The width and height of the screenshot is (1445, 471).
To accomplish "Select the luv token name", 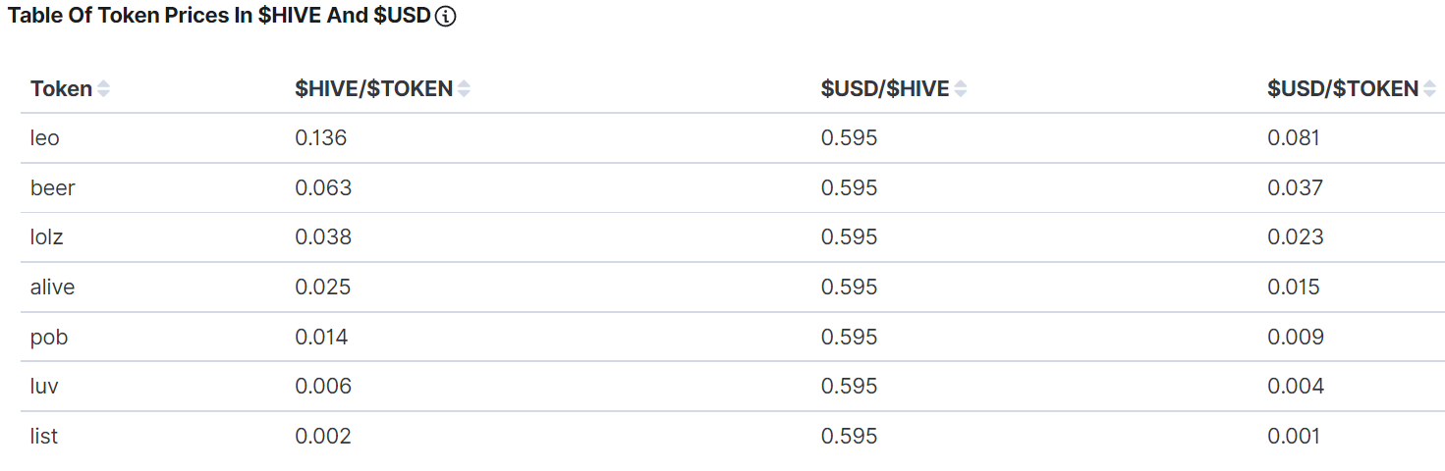I will [x=44, y=387].
